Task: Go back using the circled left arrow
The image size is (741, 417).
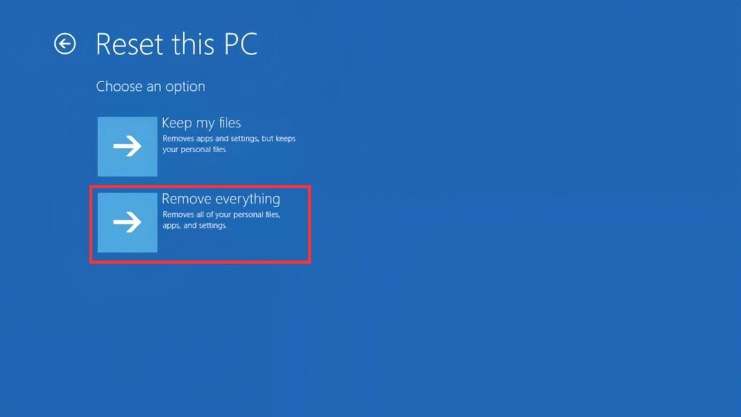Action: pyautogui.click(x=65, y=44)
